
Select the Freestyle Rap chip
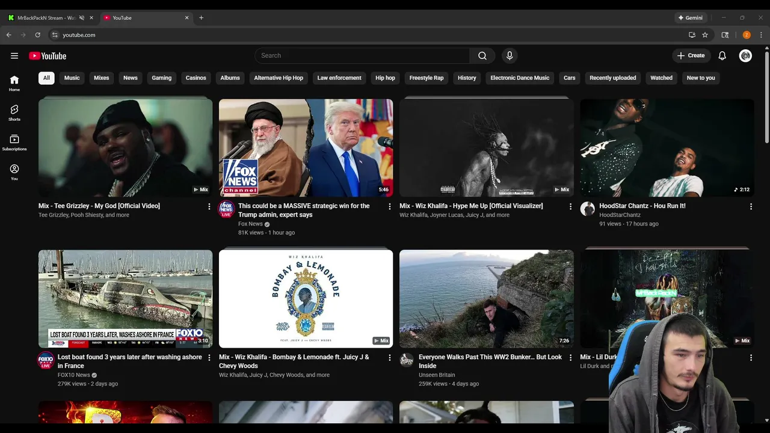(427, 78)
